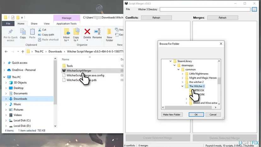The image size is (261, 147).
Task: Select Blood and Wine extras folder
Action: (x=205, y=103)
